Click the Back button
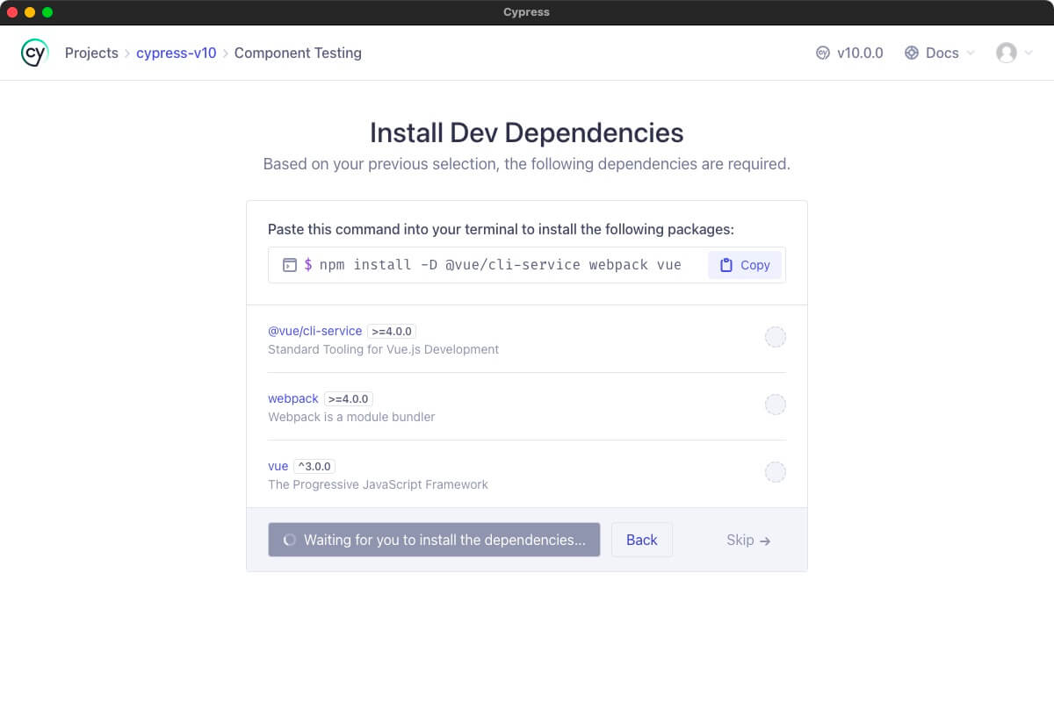Image resolution: width=1054 pixels, height=702 pixels. pos(641,540)
